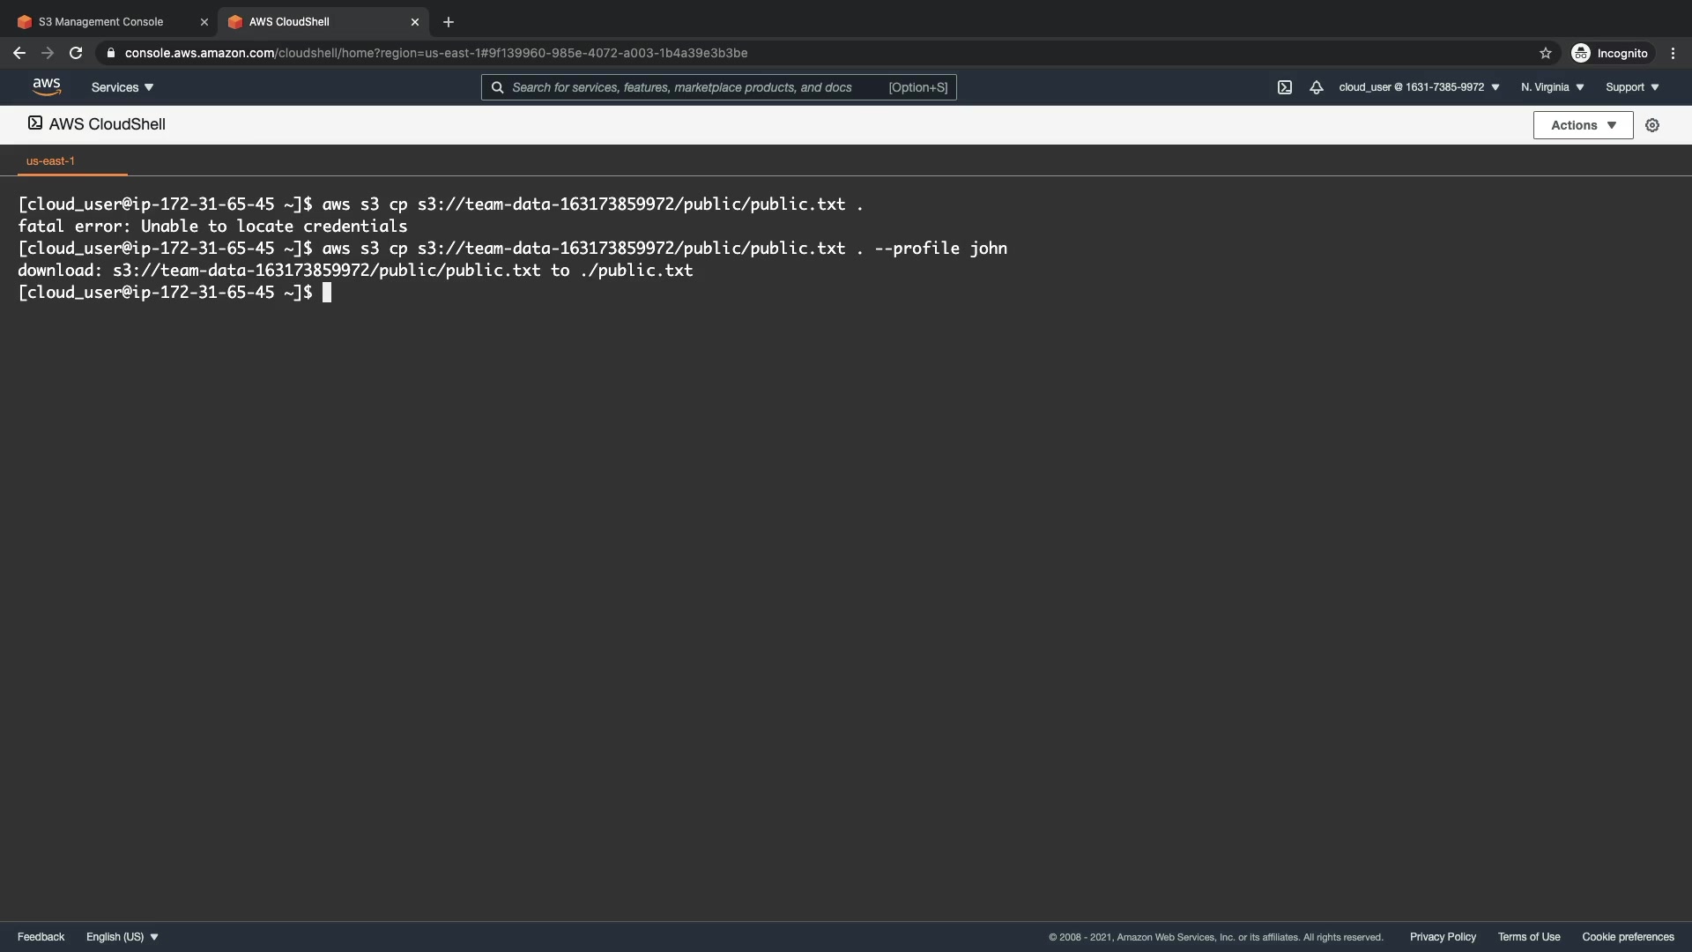The image size is (1692, 952).
Task: Click the AWS services search field
Action: coord(696,87)
